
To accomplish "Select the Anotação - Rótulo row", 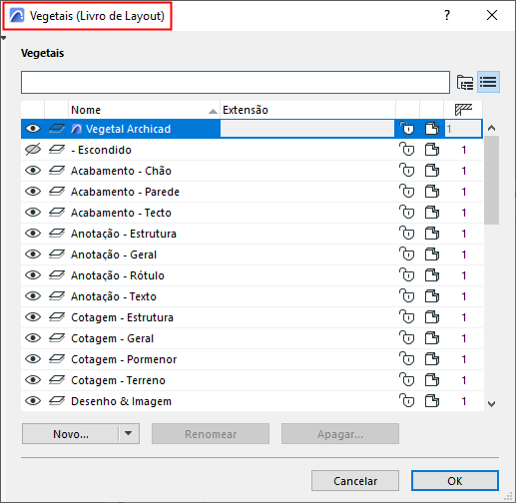I will coord(252,275).
